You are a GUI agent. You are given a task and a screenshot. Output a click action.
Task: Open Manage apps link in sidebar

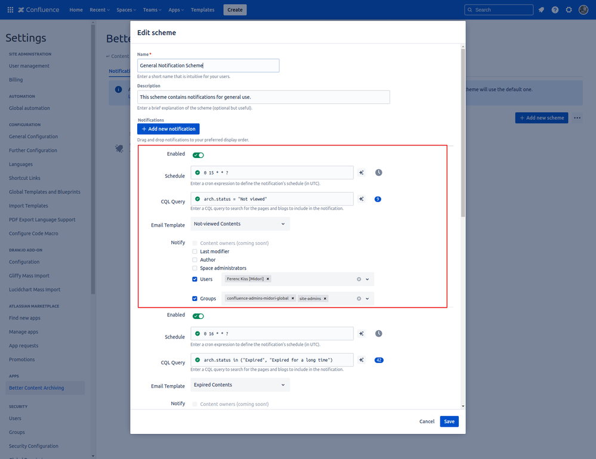tap(24, 332)
